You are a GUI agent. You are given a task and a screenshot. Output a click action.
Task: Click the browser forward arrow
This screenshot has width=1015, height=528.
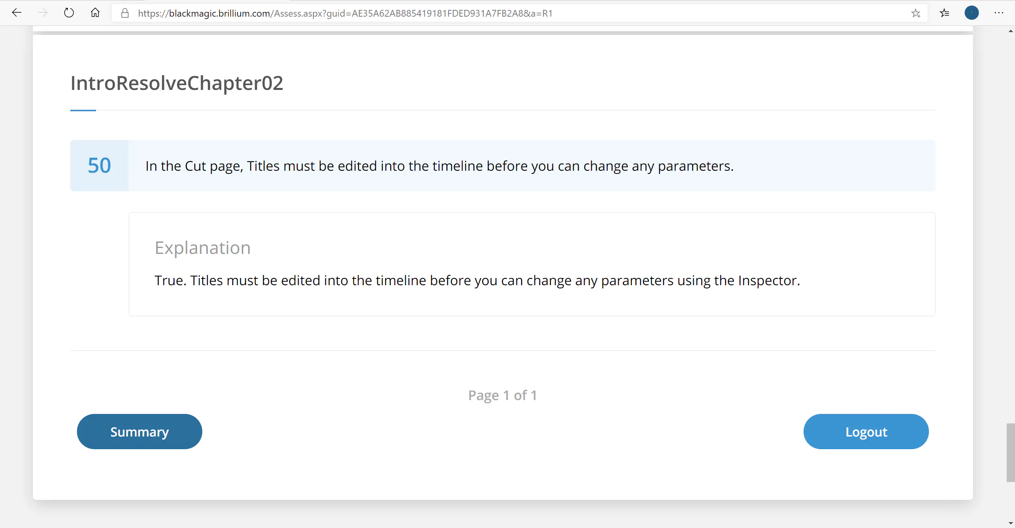[42, 13]
